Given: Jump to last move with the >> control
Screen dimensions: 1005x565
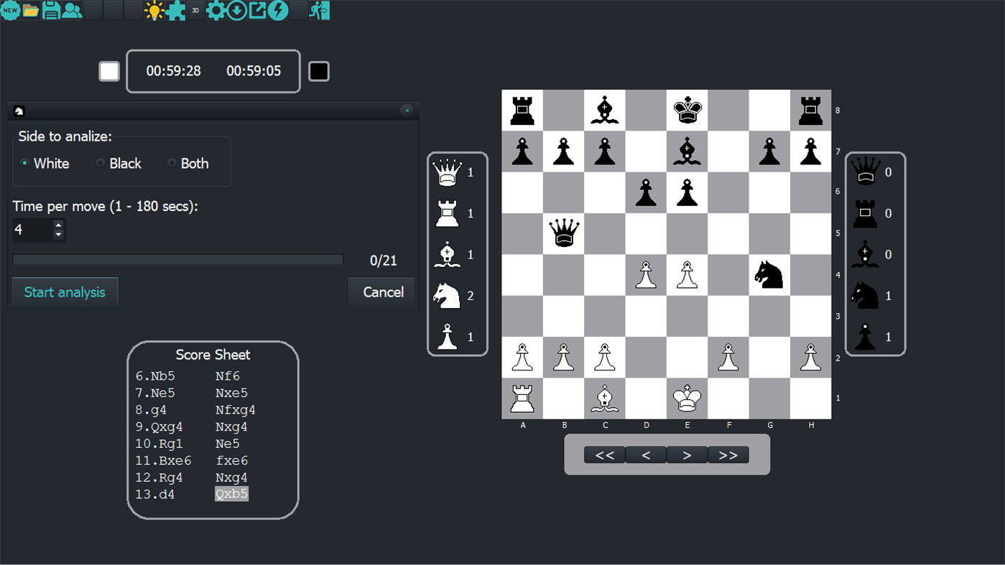Looking at the screenshot, I should 728,454.
